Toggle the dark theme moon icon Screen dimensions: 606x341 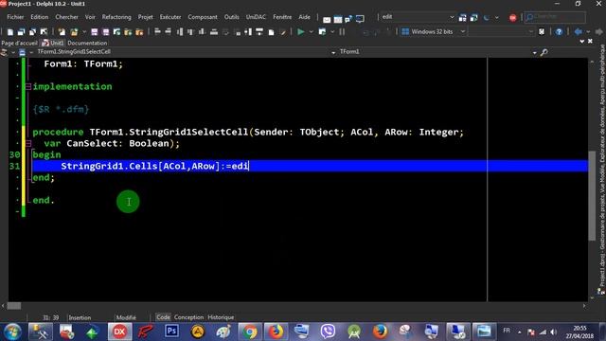486,18
